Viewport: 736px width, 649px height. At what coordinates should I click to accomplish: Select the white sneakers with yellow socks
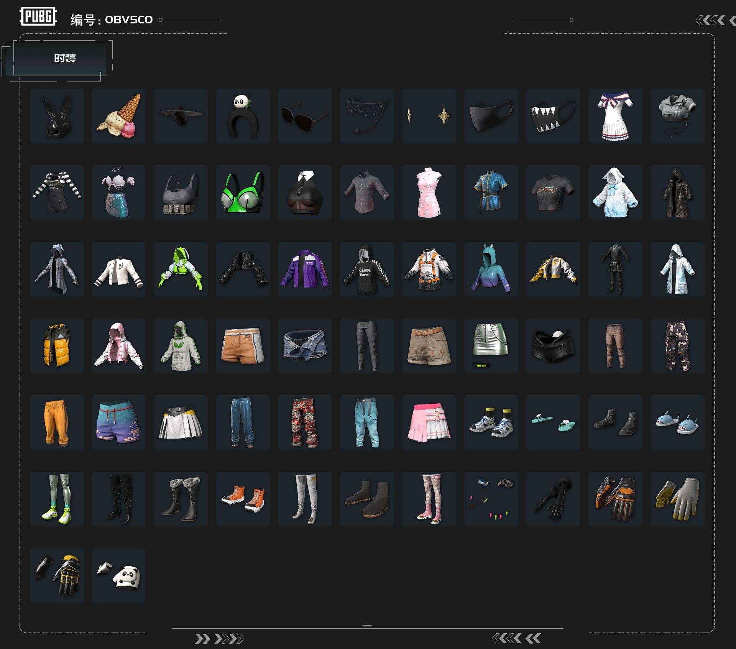(491, 422)
